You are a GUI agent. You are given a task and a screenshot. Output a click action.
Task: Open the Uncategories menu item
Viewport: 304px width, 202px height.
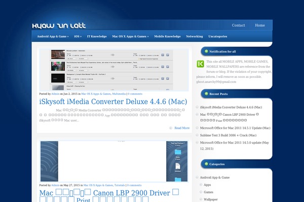point(218,36)
